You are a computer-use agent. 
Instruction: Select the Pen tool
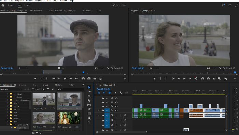pos(89,109)
